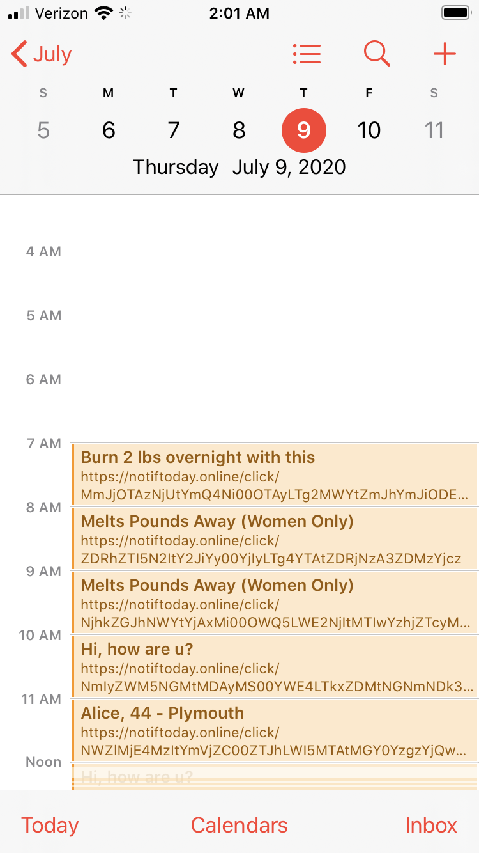Screen dimensions: 479x853
Task: Tap the list view icon
Action: [x=307, y=54]
